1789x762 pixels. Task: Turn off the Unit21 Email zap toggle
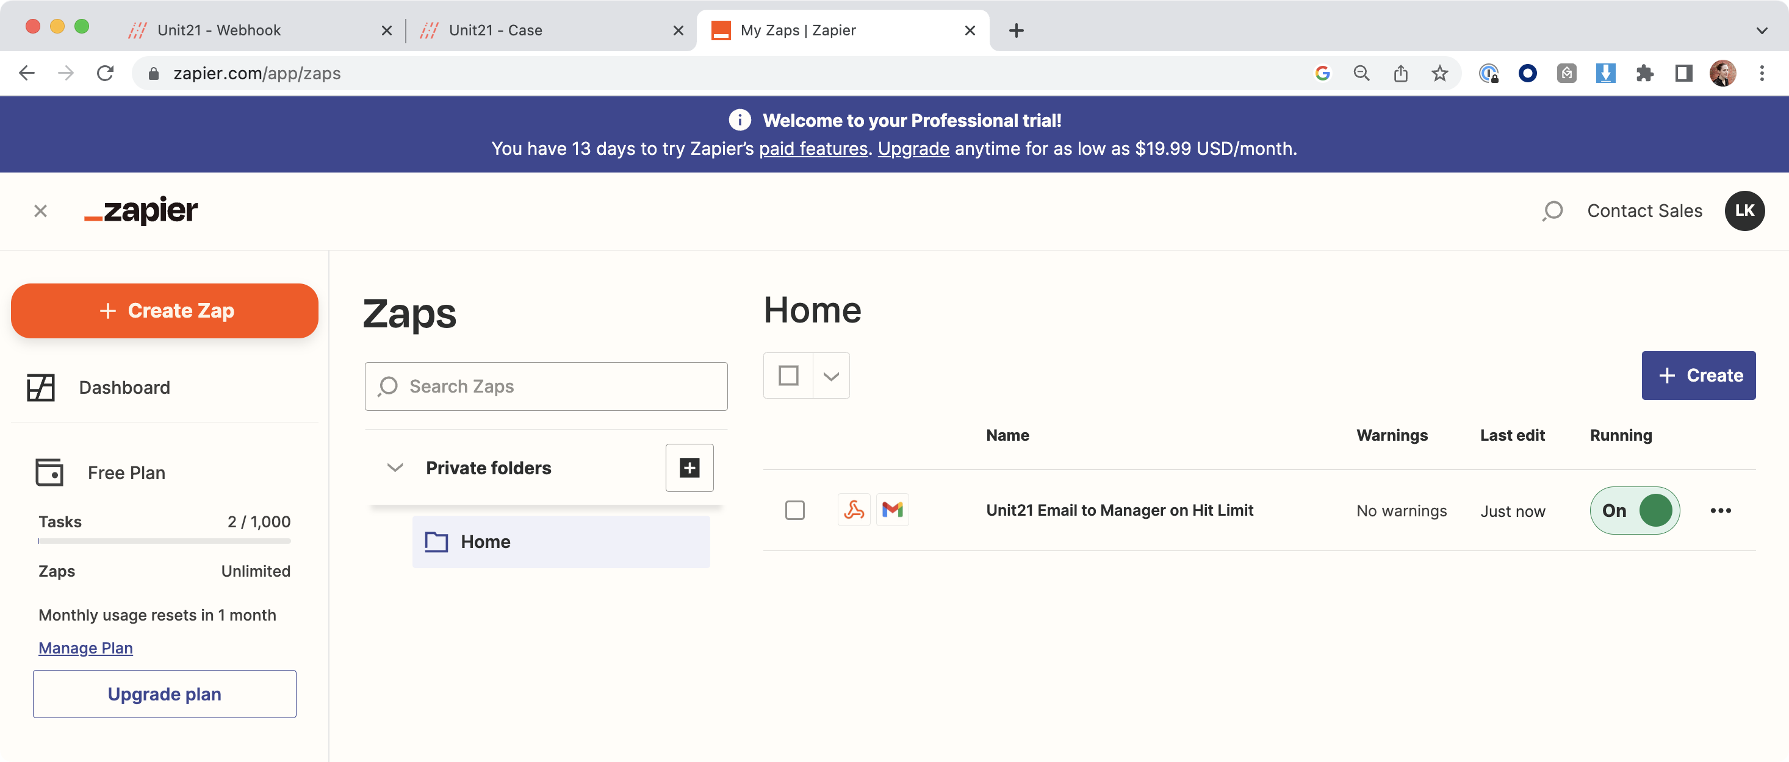tap(1634, 510)
